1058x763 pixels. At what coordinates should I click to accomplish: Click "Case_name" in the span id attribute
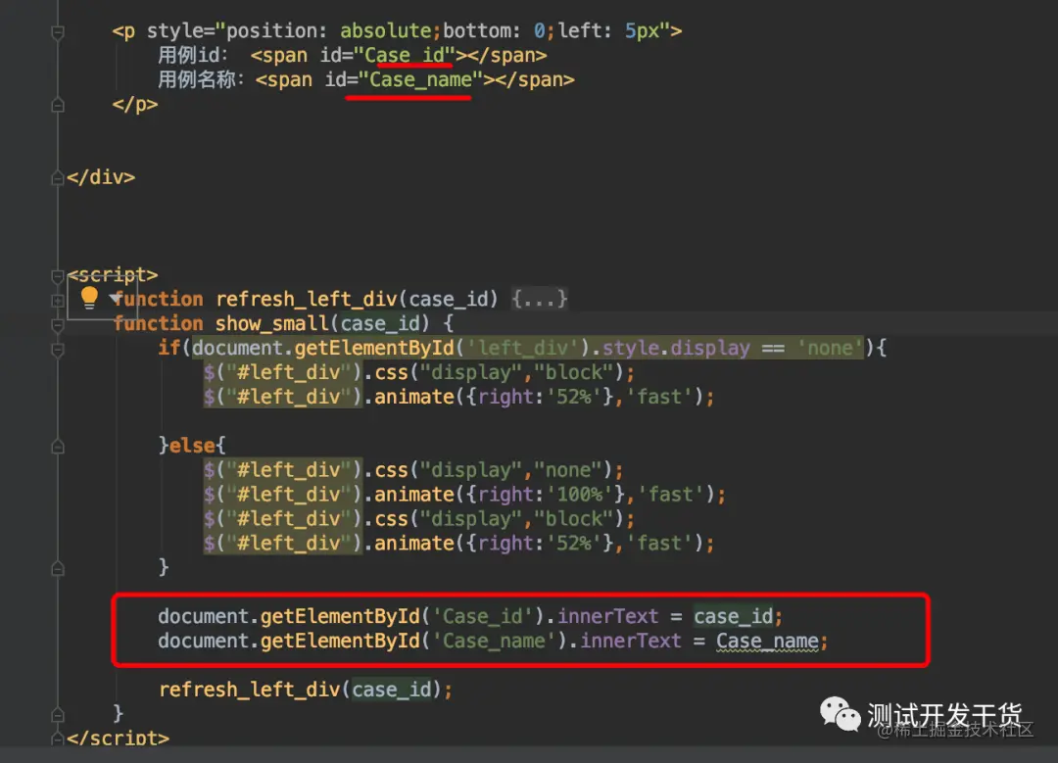point(420,79)
